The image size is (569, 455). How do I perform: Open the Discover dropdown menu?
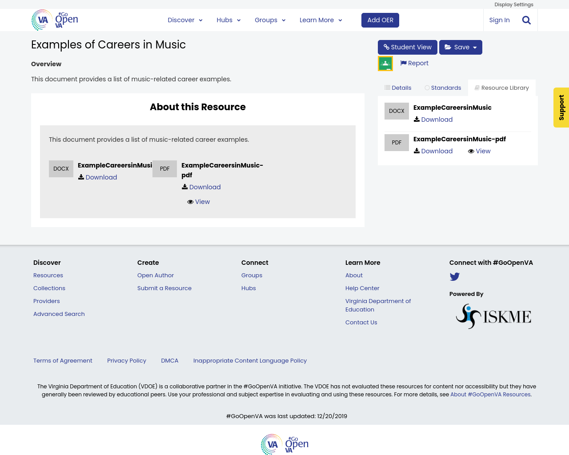click(185, 20)
